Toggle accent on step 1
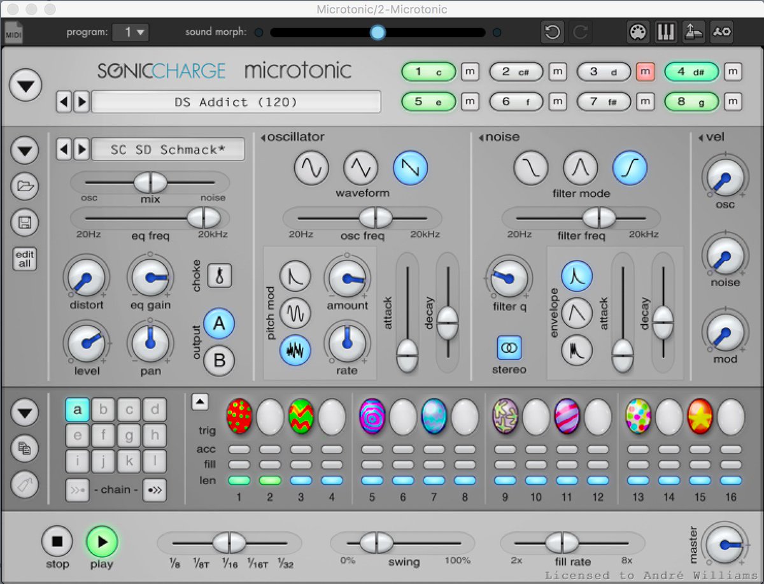 239,450
